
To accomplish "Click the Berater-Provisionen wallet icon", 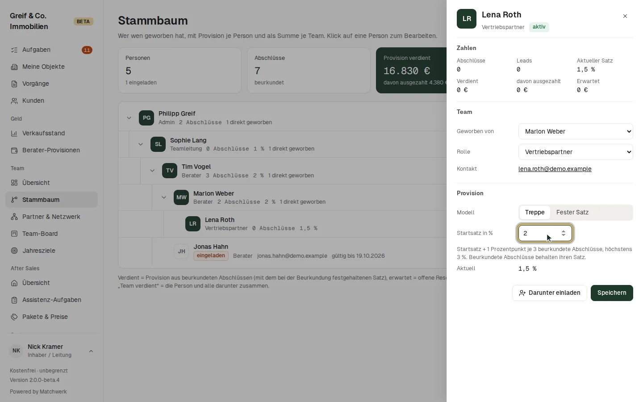I will [x=14, y=151].
